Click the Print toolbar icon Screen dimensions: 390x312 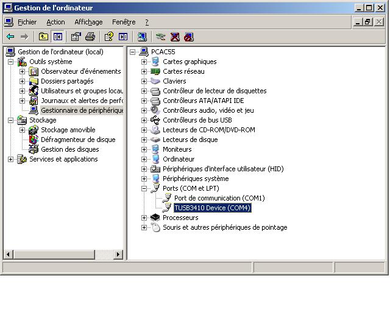click(x=90, y=37)
